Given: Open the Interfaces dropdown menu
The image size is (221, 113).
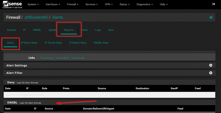Looking at the screenshot, I should [x=53, y=4].
